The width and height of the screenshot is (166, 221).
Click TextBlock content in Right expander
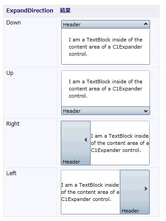click(x=120, y=143)
